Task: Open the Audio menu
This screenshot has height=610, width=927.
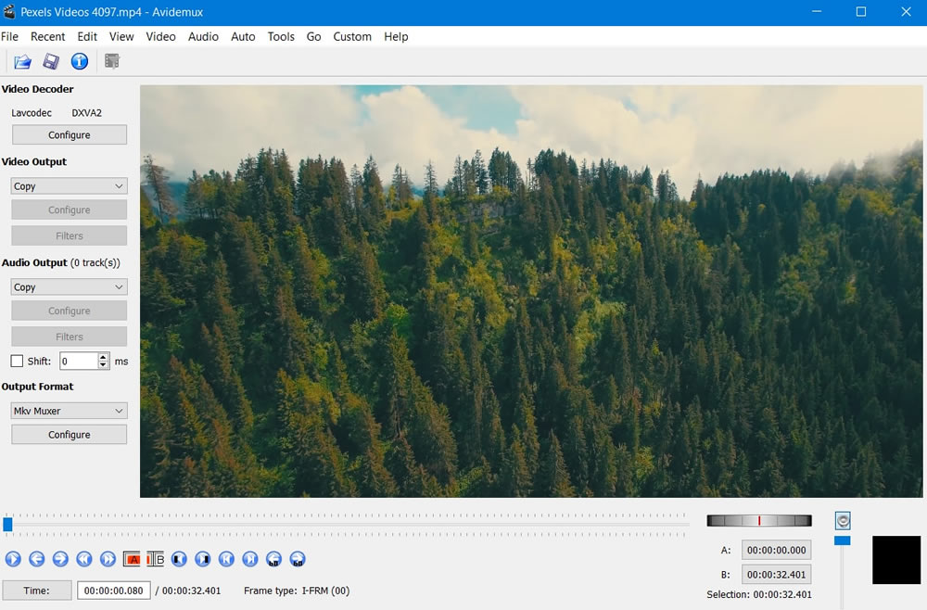Action: point(203,37)
